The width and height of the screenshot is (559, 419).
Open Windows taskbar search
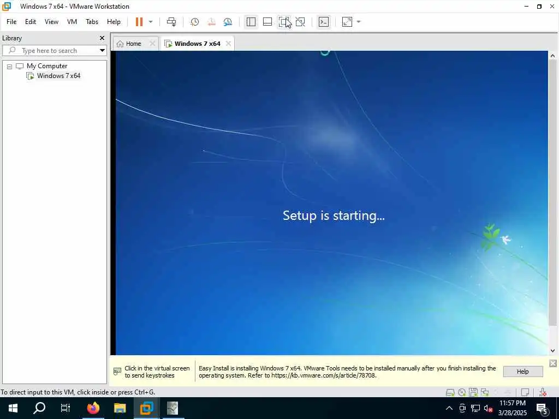point(39,408)
